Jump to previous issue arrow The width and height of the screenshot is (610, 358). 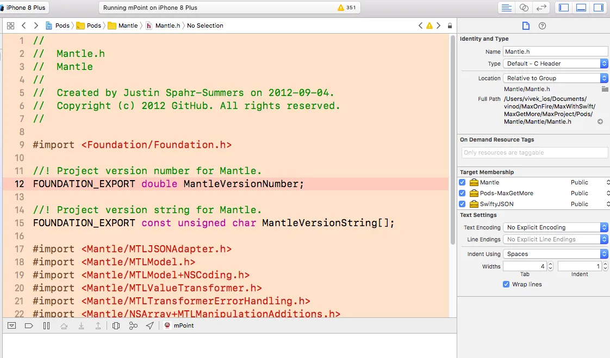pyautogui.click(x=420, y=25)
